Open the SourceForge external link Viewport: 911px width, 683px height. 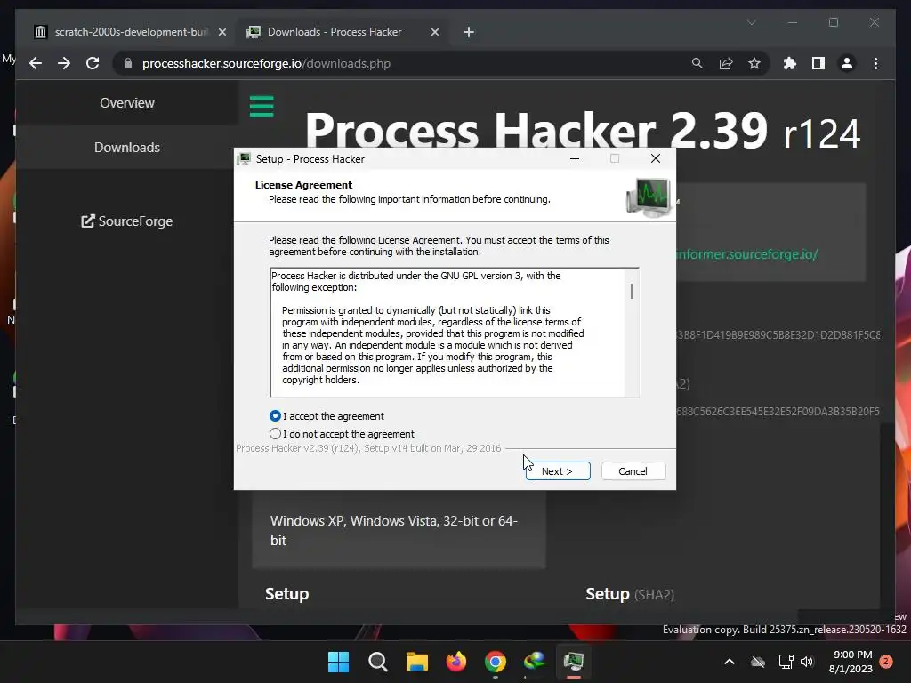click(126, 221)
